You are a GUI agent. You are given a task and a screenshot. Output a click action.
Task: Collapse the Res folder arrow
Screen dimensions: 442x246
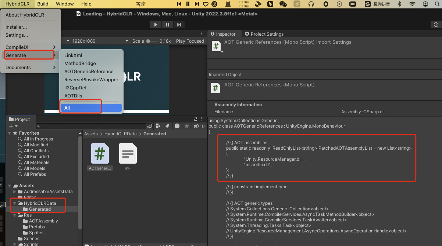[15, 215]
